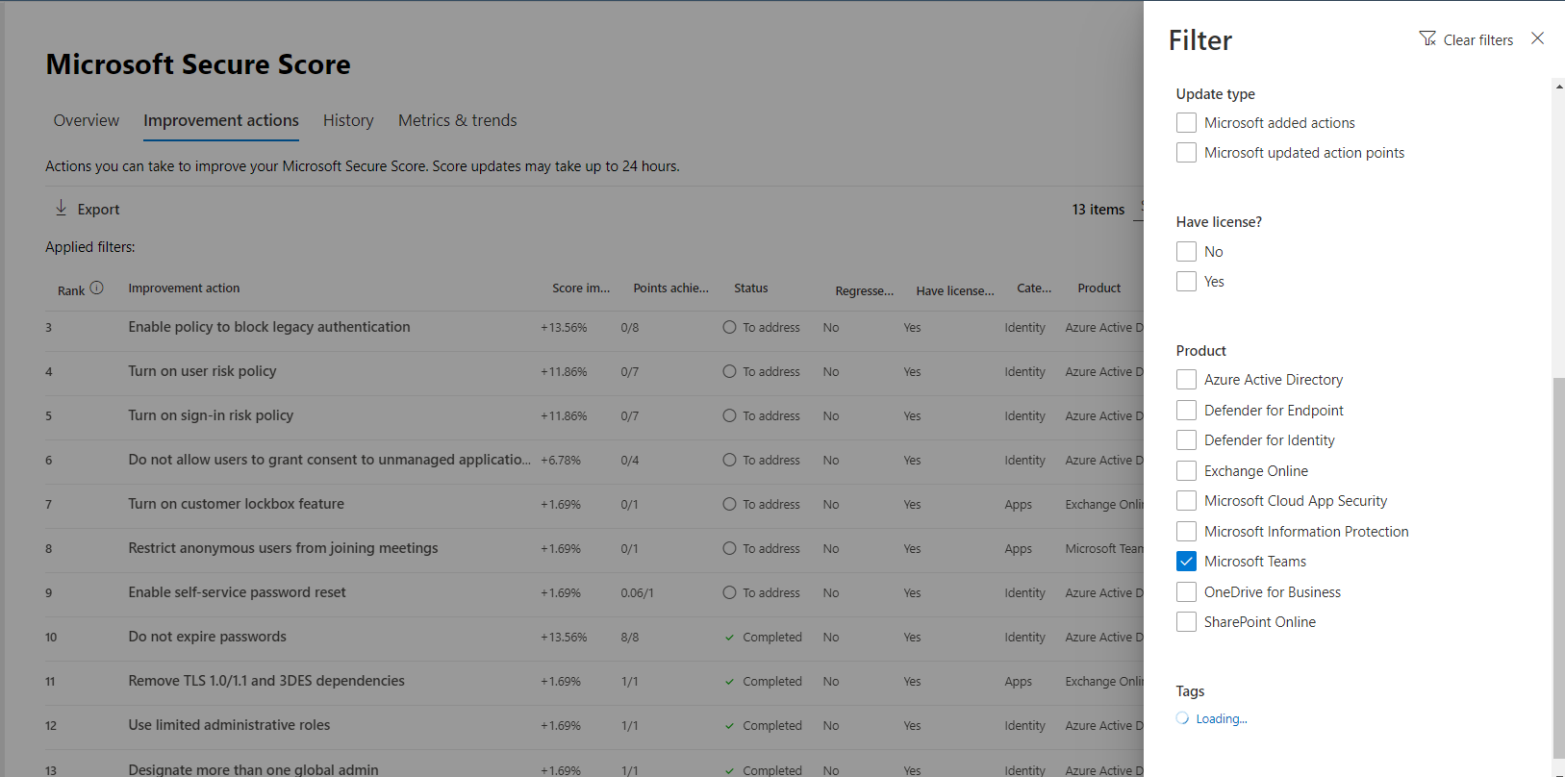Sort by Category column header
Viewport: 1565px width, 777px height.
click(x=1034, y=288)
